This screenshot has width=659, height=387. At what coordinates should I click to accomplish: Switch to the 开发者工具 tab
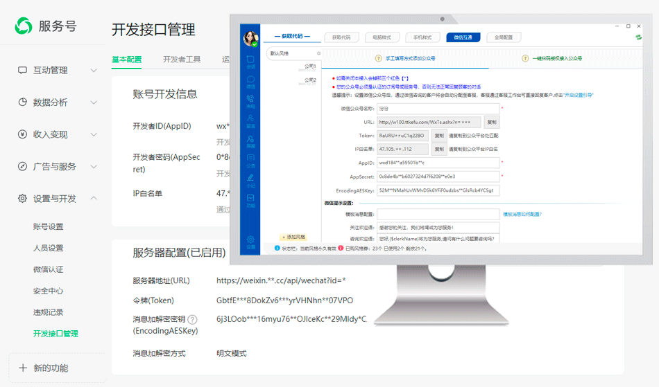[x=182, y=60]
